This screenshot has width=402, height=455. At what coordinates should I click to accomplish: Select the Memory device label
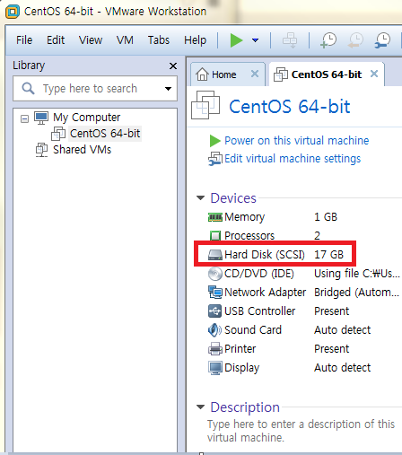pos(244,217)
